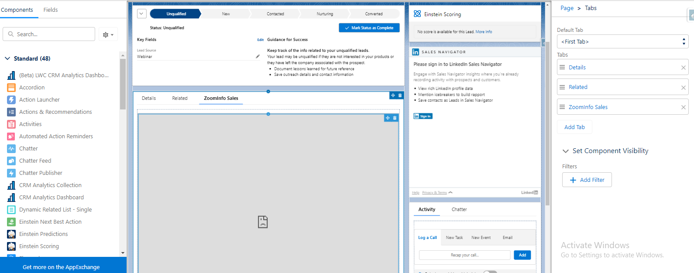The image size is (694, 273).
Task: Select the New Task tab
Action: pos(454,238)
